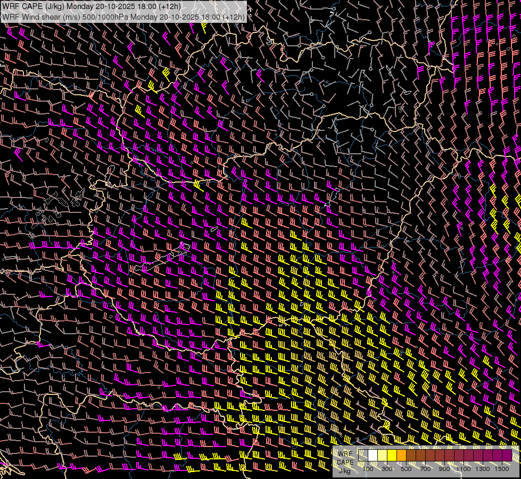Click the 100 legend scale label
Screen dimensions: 521x479
368,469
